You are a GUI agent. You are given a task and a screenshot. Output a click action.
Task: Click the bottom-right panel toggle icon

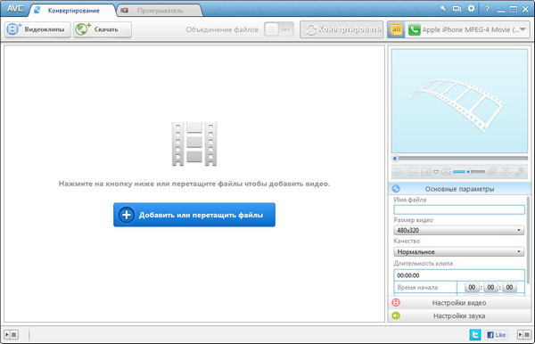click(x=523, y=335)
